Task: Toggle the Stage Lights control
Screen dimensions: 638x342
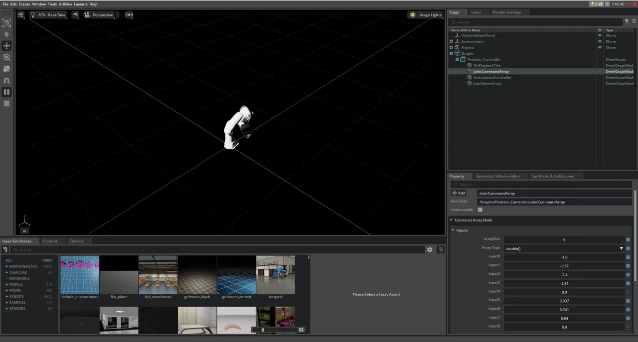Action: pyautogui.click(x=425, y=15)
